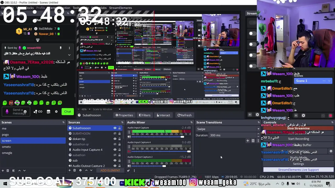Move the selected scene up
The width and height of the screenshot is (335, 188).
point(19,171)
